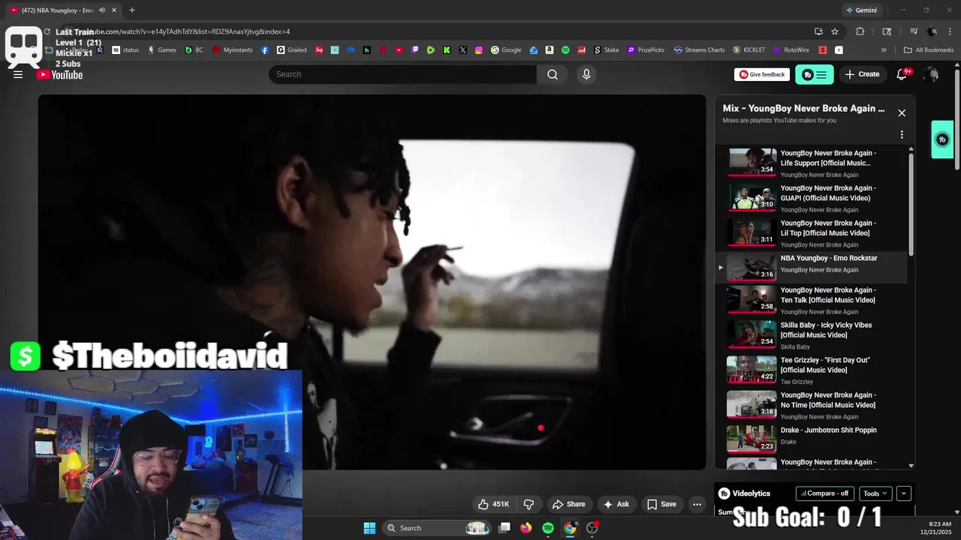Open the Spotify bookmark in bookmarks bar
The image size is (961, 540).
(x=565, y=50)
